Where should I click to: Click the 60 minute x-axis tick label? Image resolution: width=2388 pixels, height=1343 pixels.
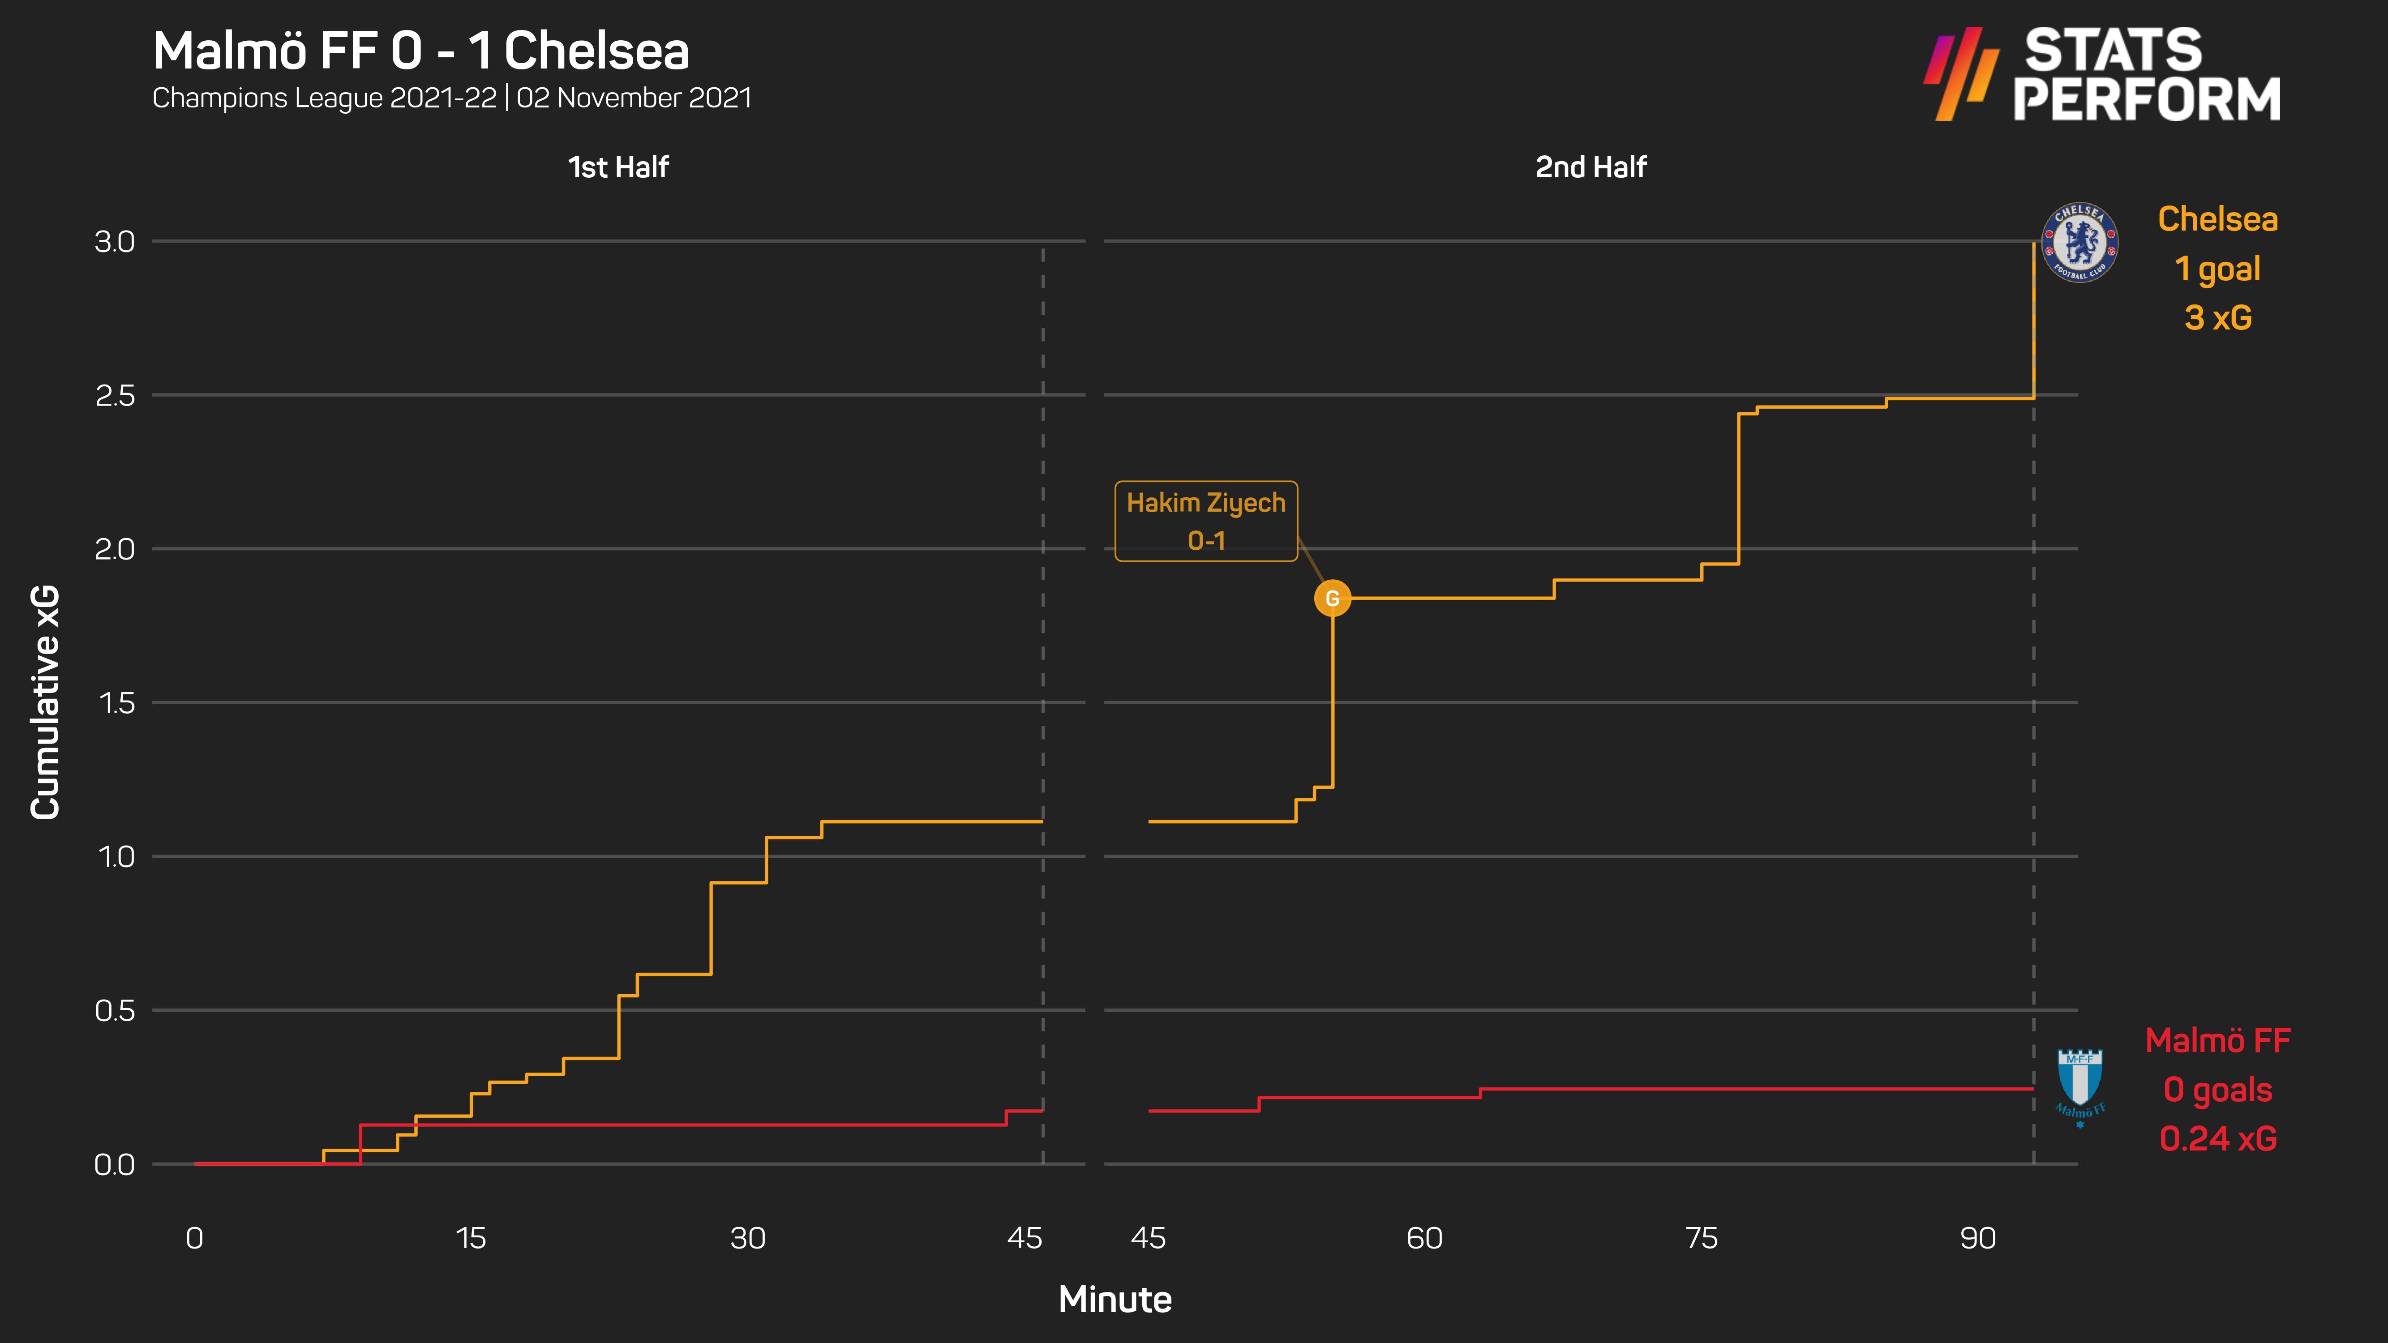point(1424,1238)
